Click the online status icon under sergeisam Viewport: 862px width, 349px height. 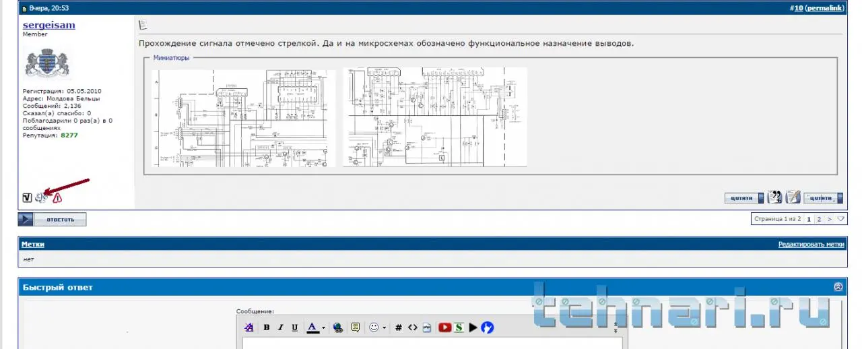tap(27, 197)
